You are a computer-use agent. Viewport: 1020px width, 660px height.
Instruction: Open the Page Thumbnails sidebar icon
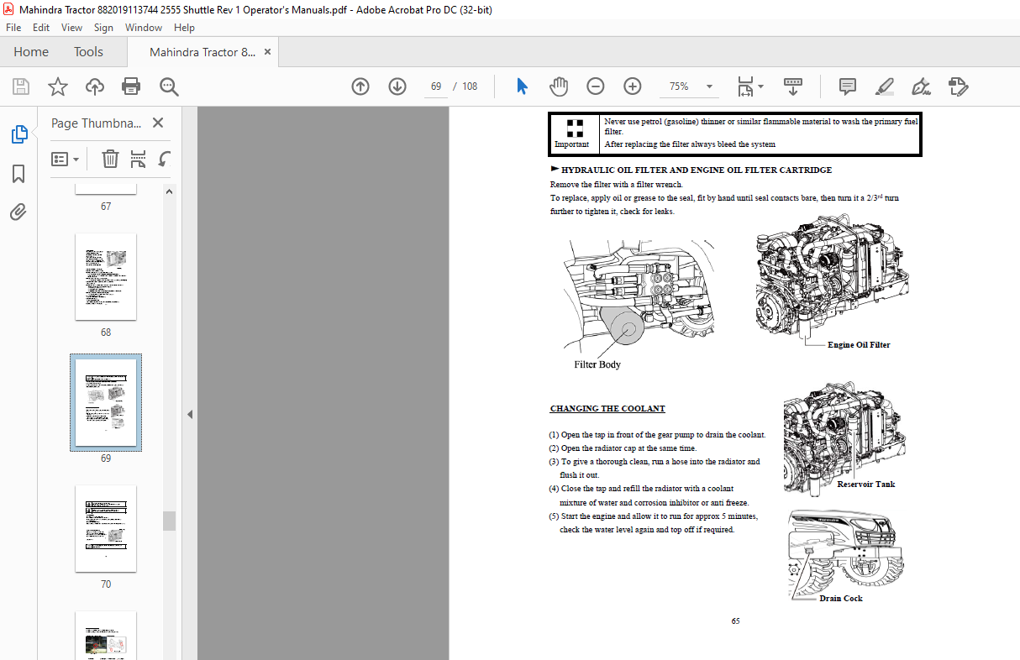point(18,134)
